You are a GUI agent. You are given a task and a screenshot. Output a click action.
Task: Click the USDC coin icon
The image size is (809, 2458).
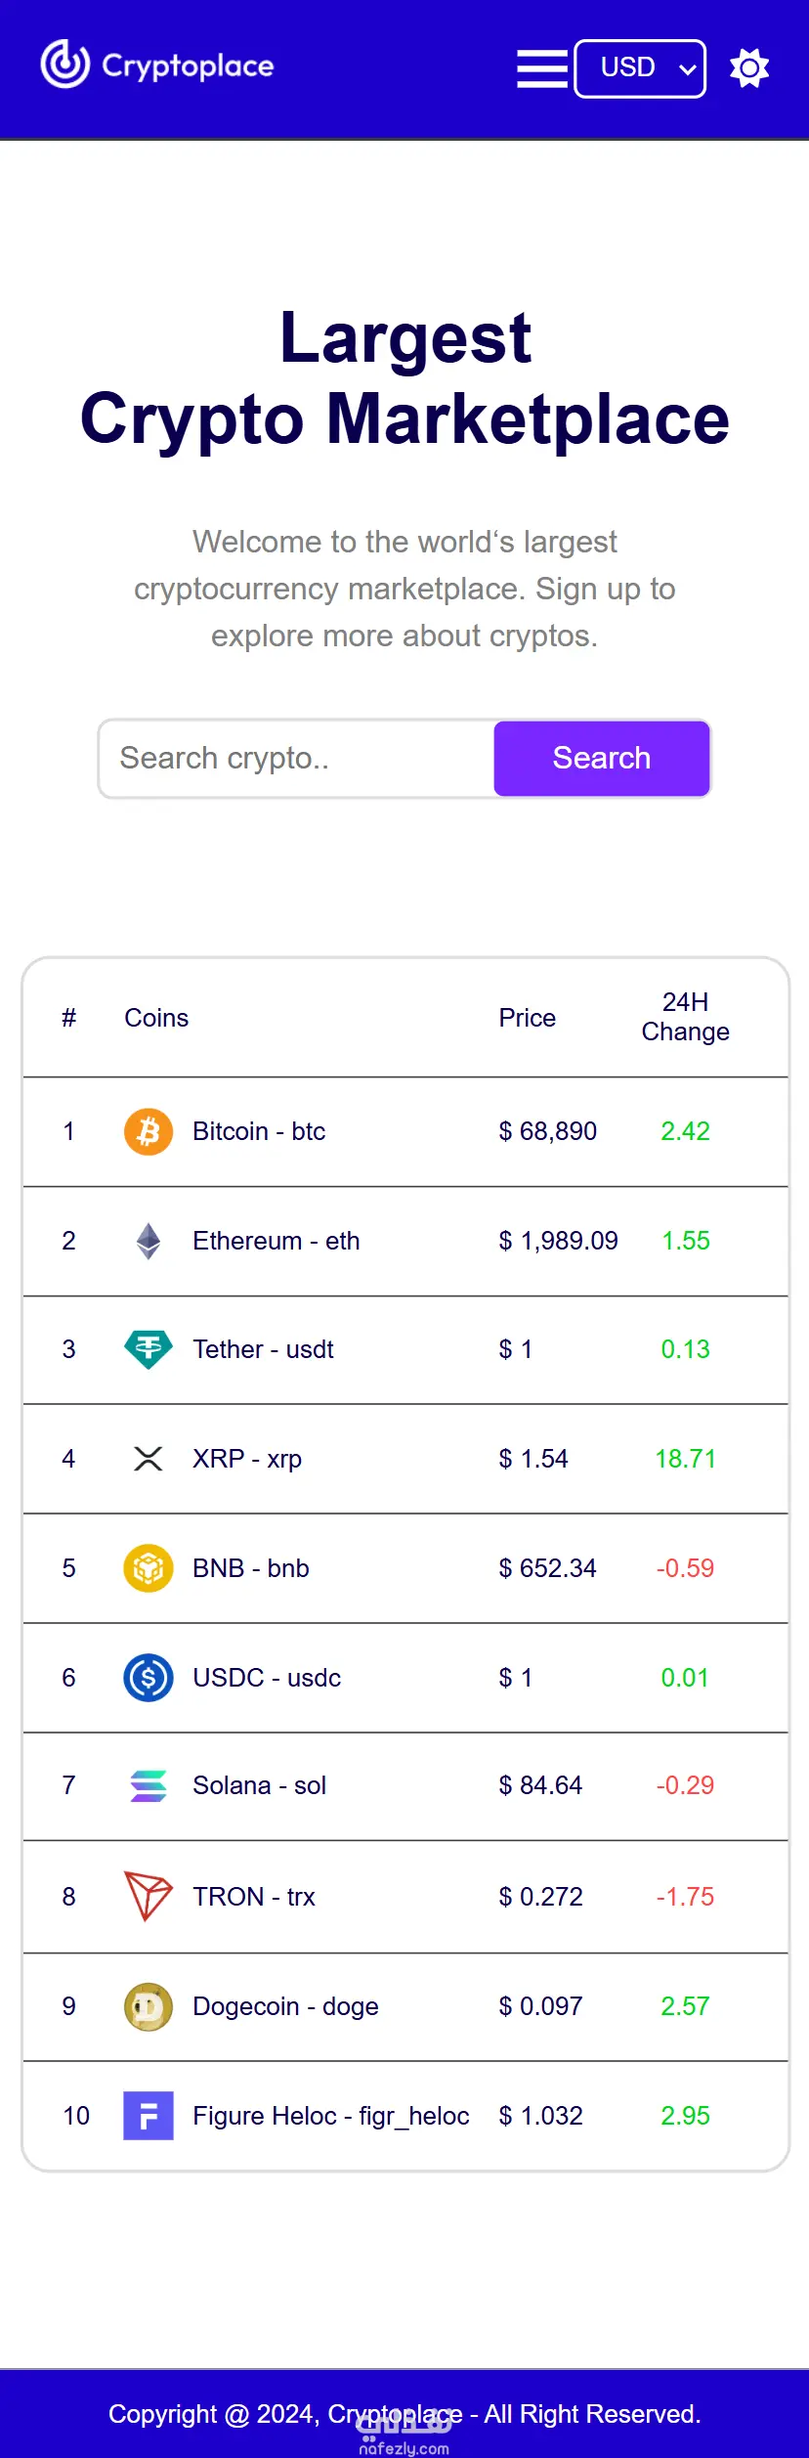[x=149, y=1678]
